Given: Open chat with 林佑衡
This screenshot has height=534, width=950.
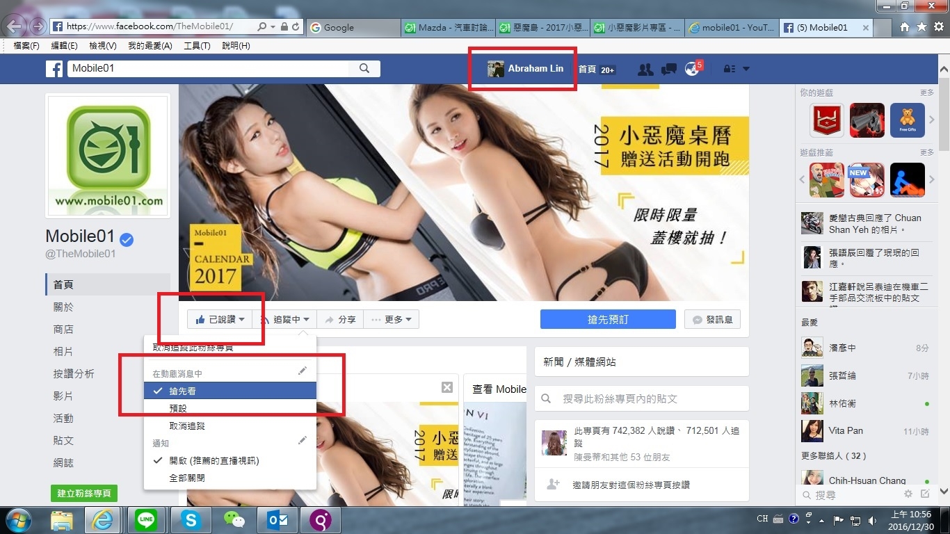Looking at the screenshot, I should (865, 403).
